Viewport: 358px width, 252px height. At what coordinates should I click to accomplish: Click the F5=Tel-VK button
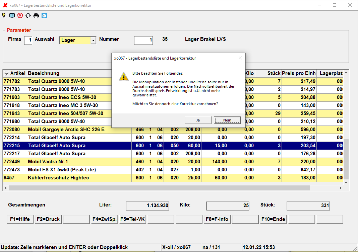click(133, 219)
